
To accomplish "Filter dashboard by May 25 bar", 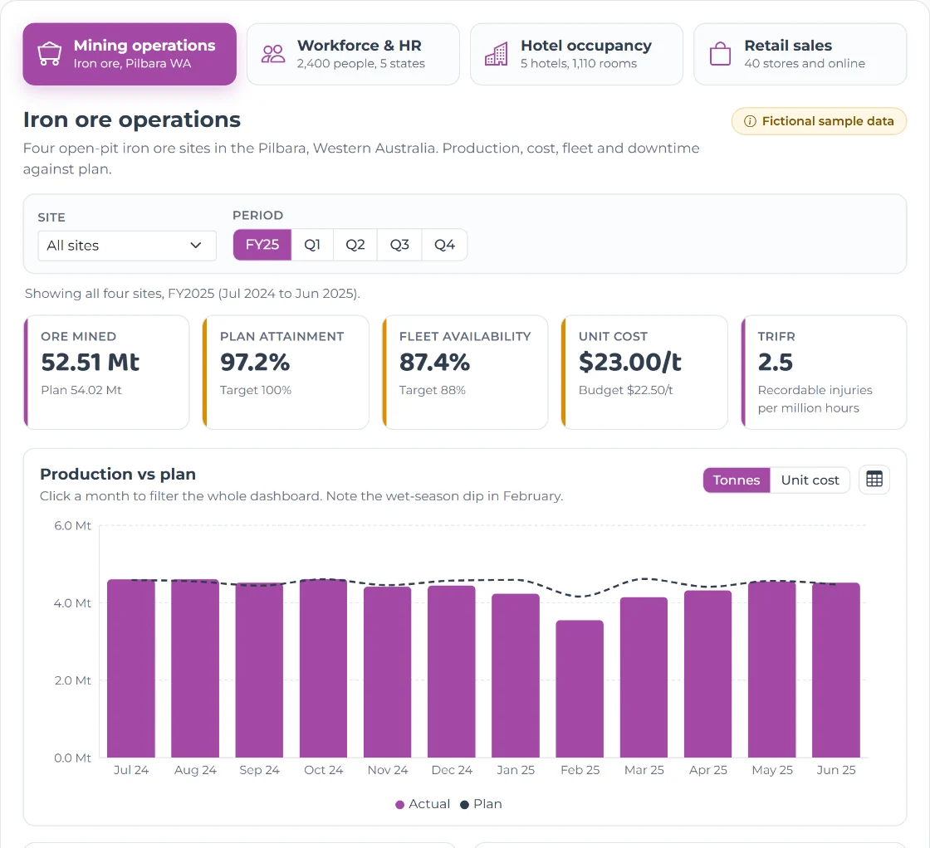I will click(x=771, y=670).
